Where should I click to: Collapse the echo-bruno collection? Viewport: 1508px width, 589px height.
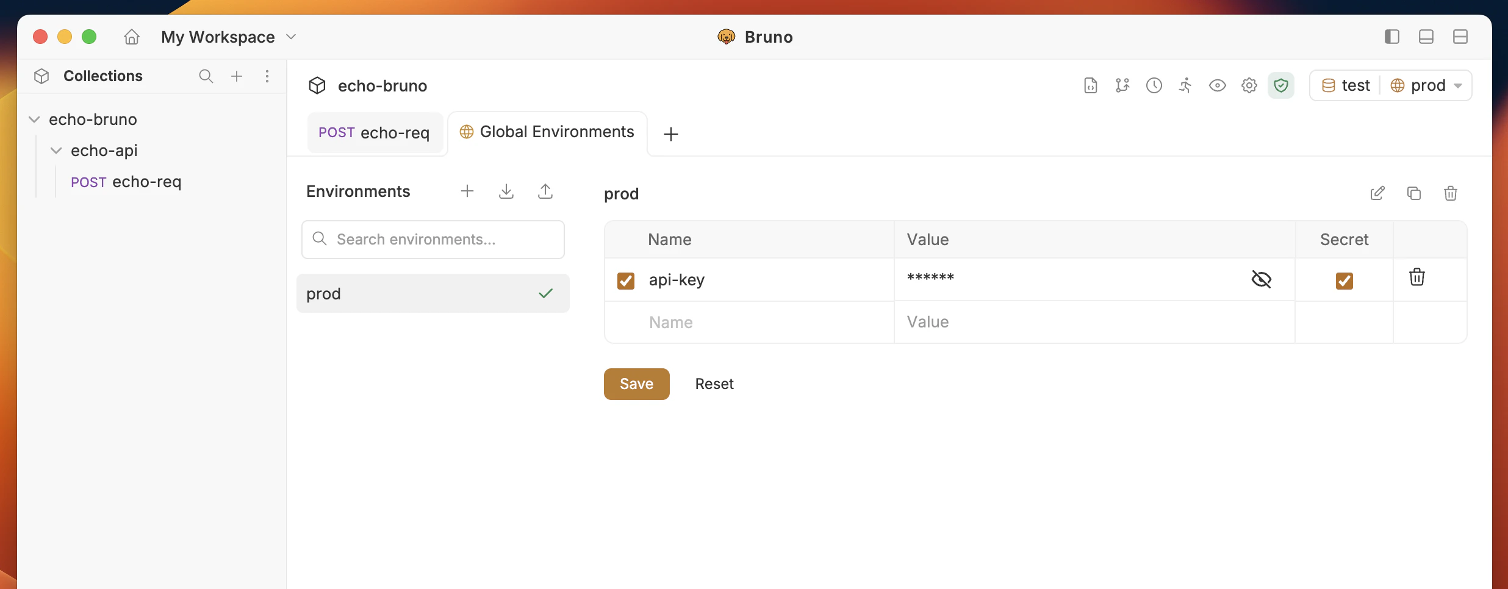click(34, 120)
